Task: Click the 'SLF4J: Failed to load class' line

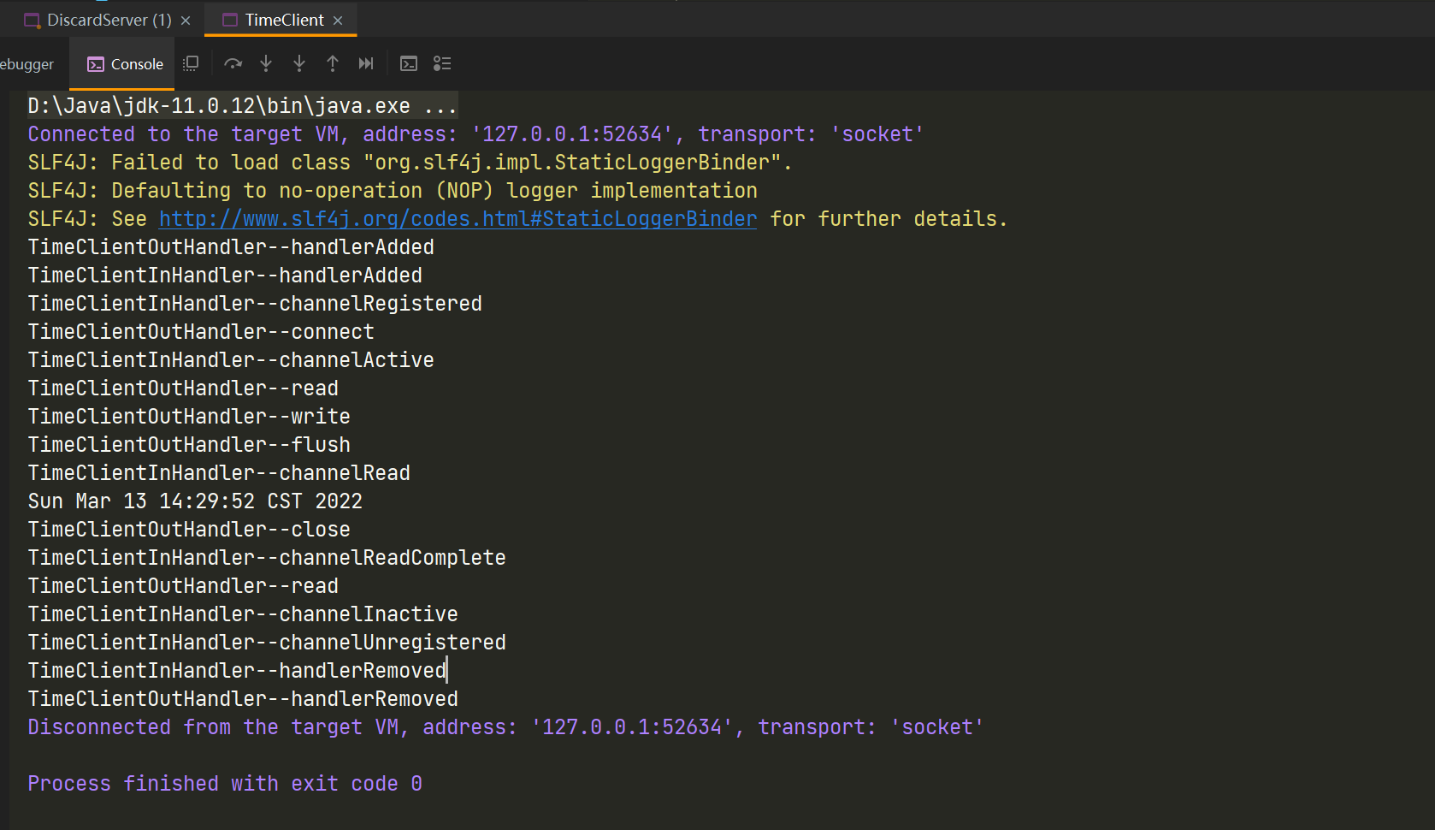Action: [x=410, y=163]
